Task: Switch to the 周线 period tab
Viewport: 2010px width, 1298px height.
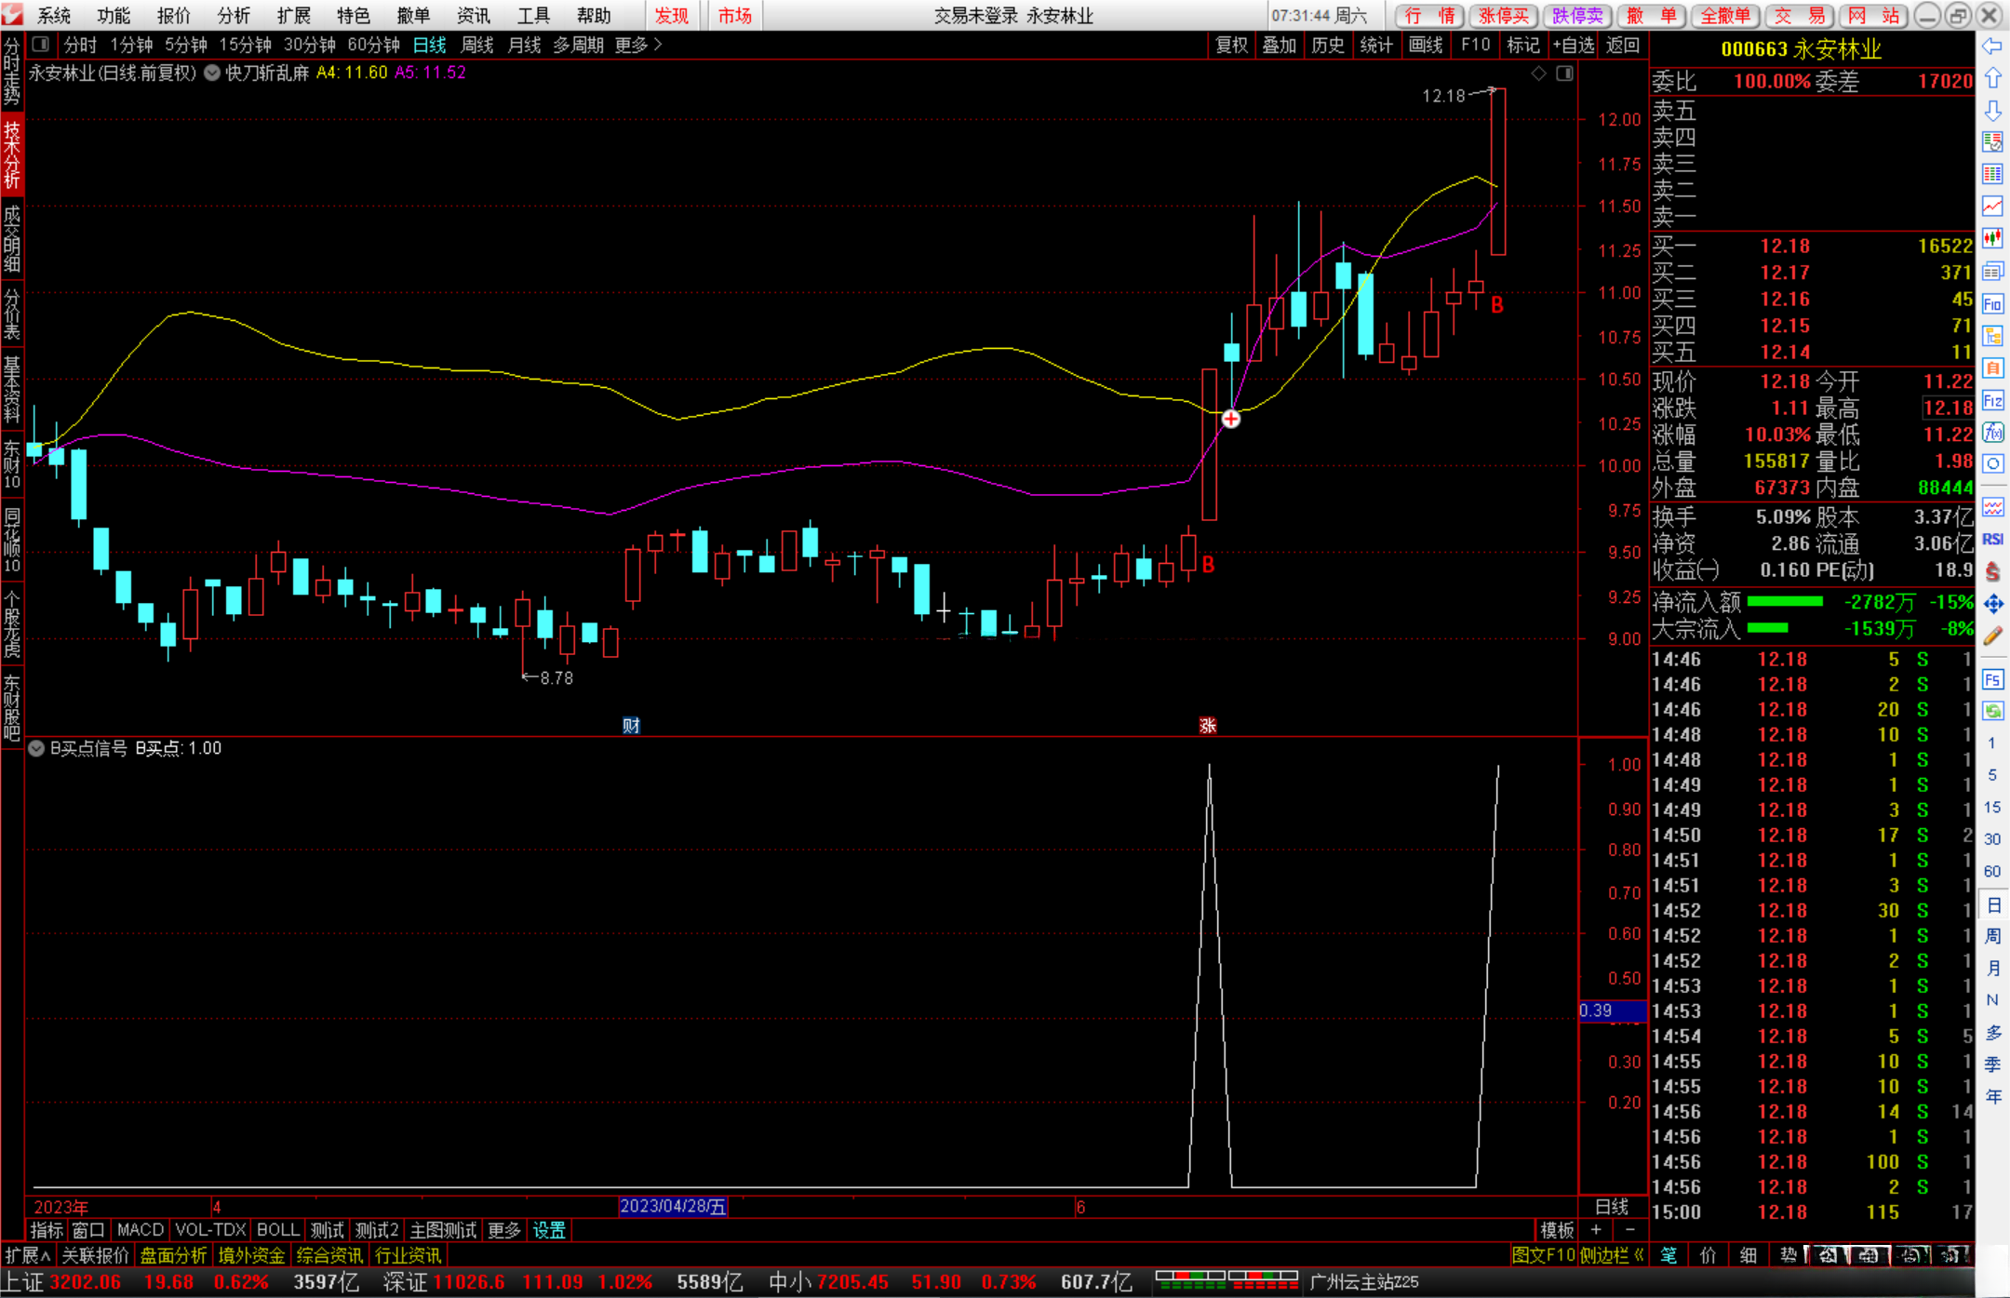Action: click(477, 45)
